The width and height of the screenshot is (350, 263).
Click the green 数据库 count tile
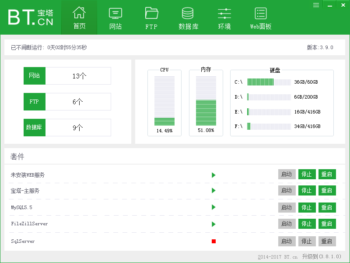point(35,128)
